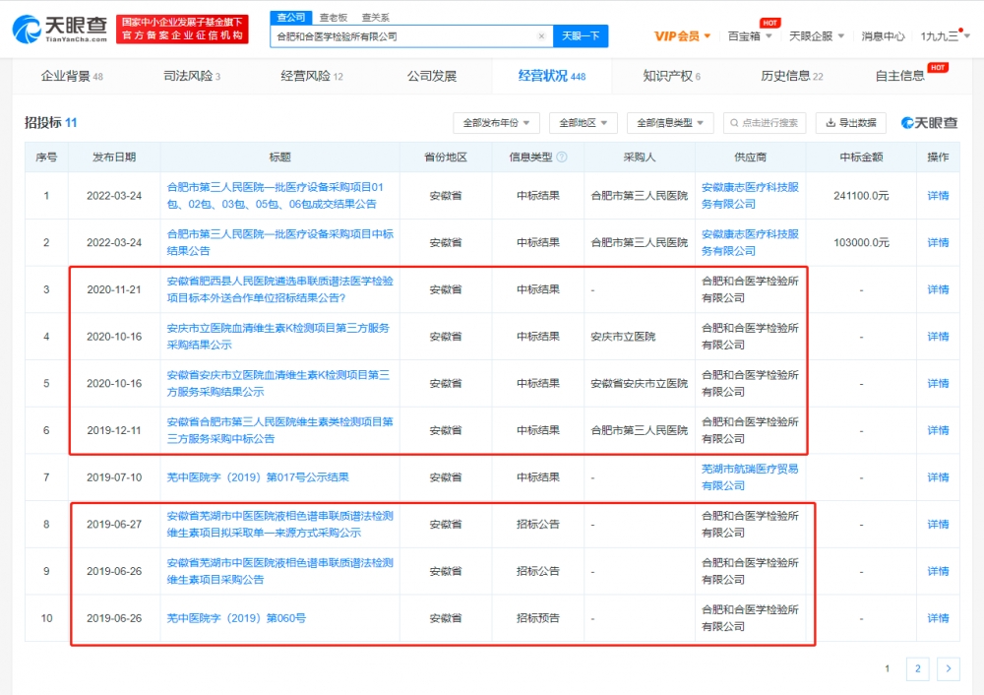
Task: Switch to the 查老板 search tab
Action: point(334,18)
